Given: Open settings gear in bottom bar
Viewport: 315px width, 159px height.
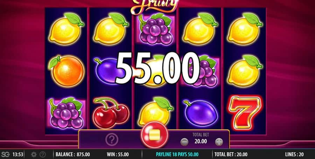Looking at the screenshot, I should point(34,154).
